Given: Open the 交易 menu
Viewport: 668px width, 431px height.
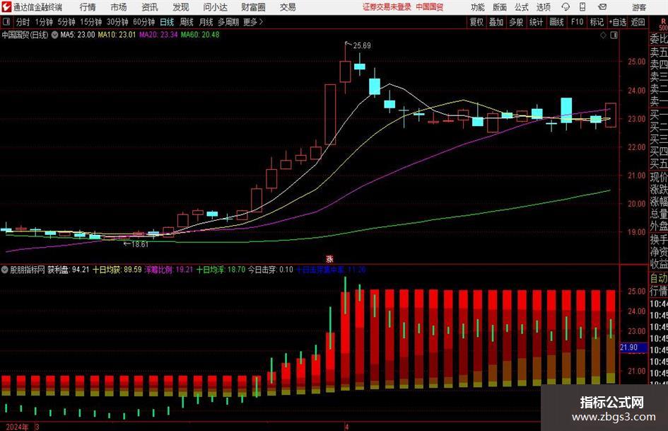Looking at the screenshot, I should (288, 7).
